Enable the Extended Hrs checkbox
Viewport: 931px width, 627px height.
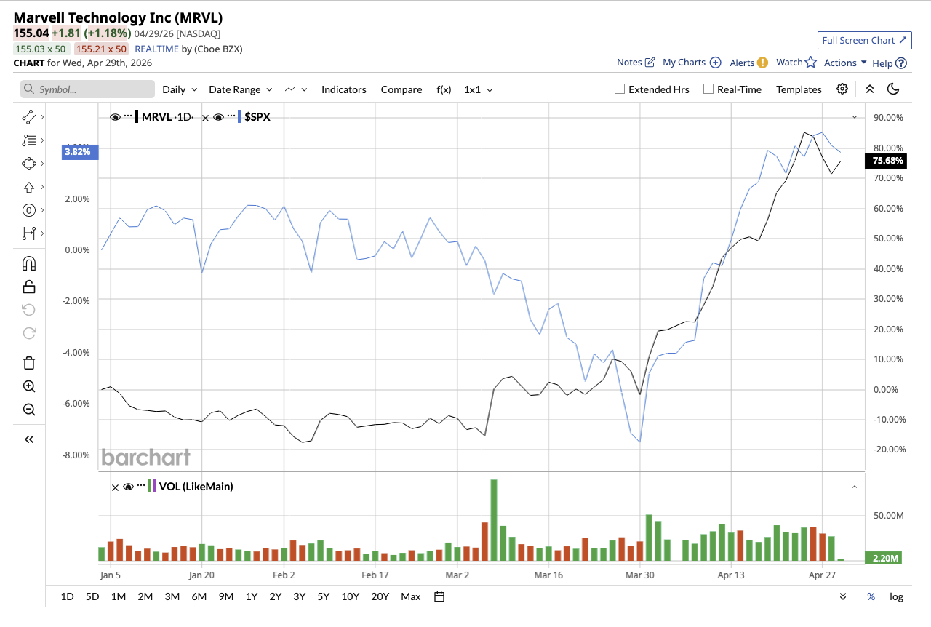click(620, 89)
